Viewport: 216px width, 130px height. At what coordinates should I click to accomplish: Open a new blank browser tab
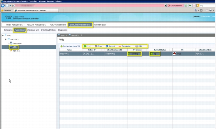[61, 11]
